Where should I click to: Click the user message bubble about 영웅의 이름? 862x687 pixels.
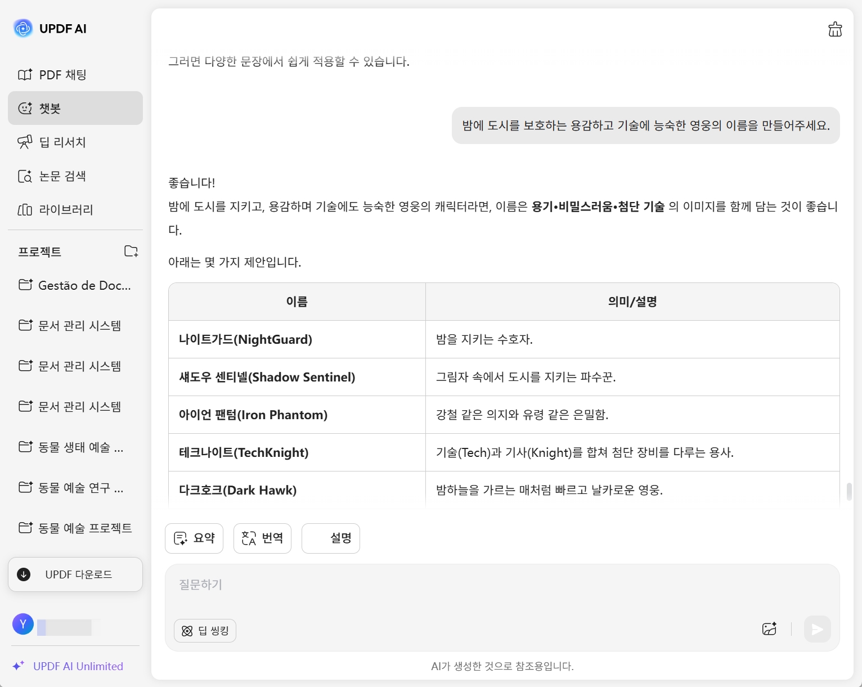pos(646,125)
